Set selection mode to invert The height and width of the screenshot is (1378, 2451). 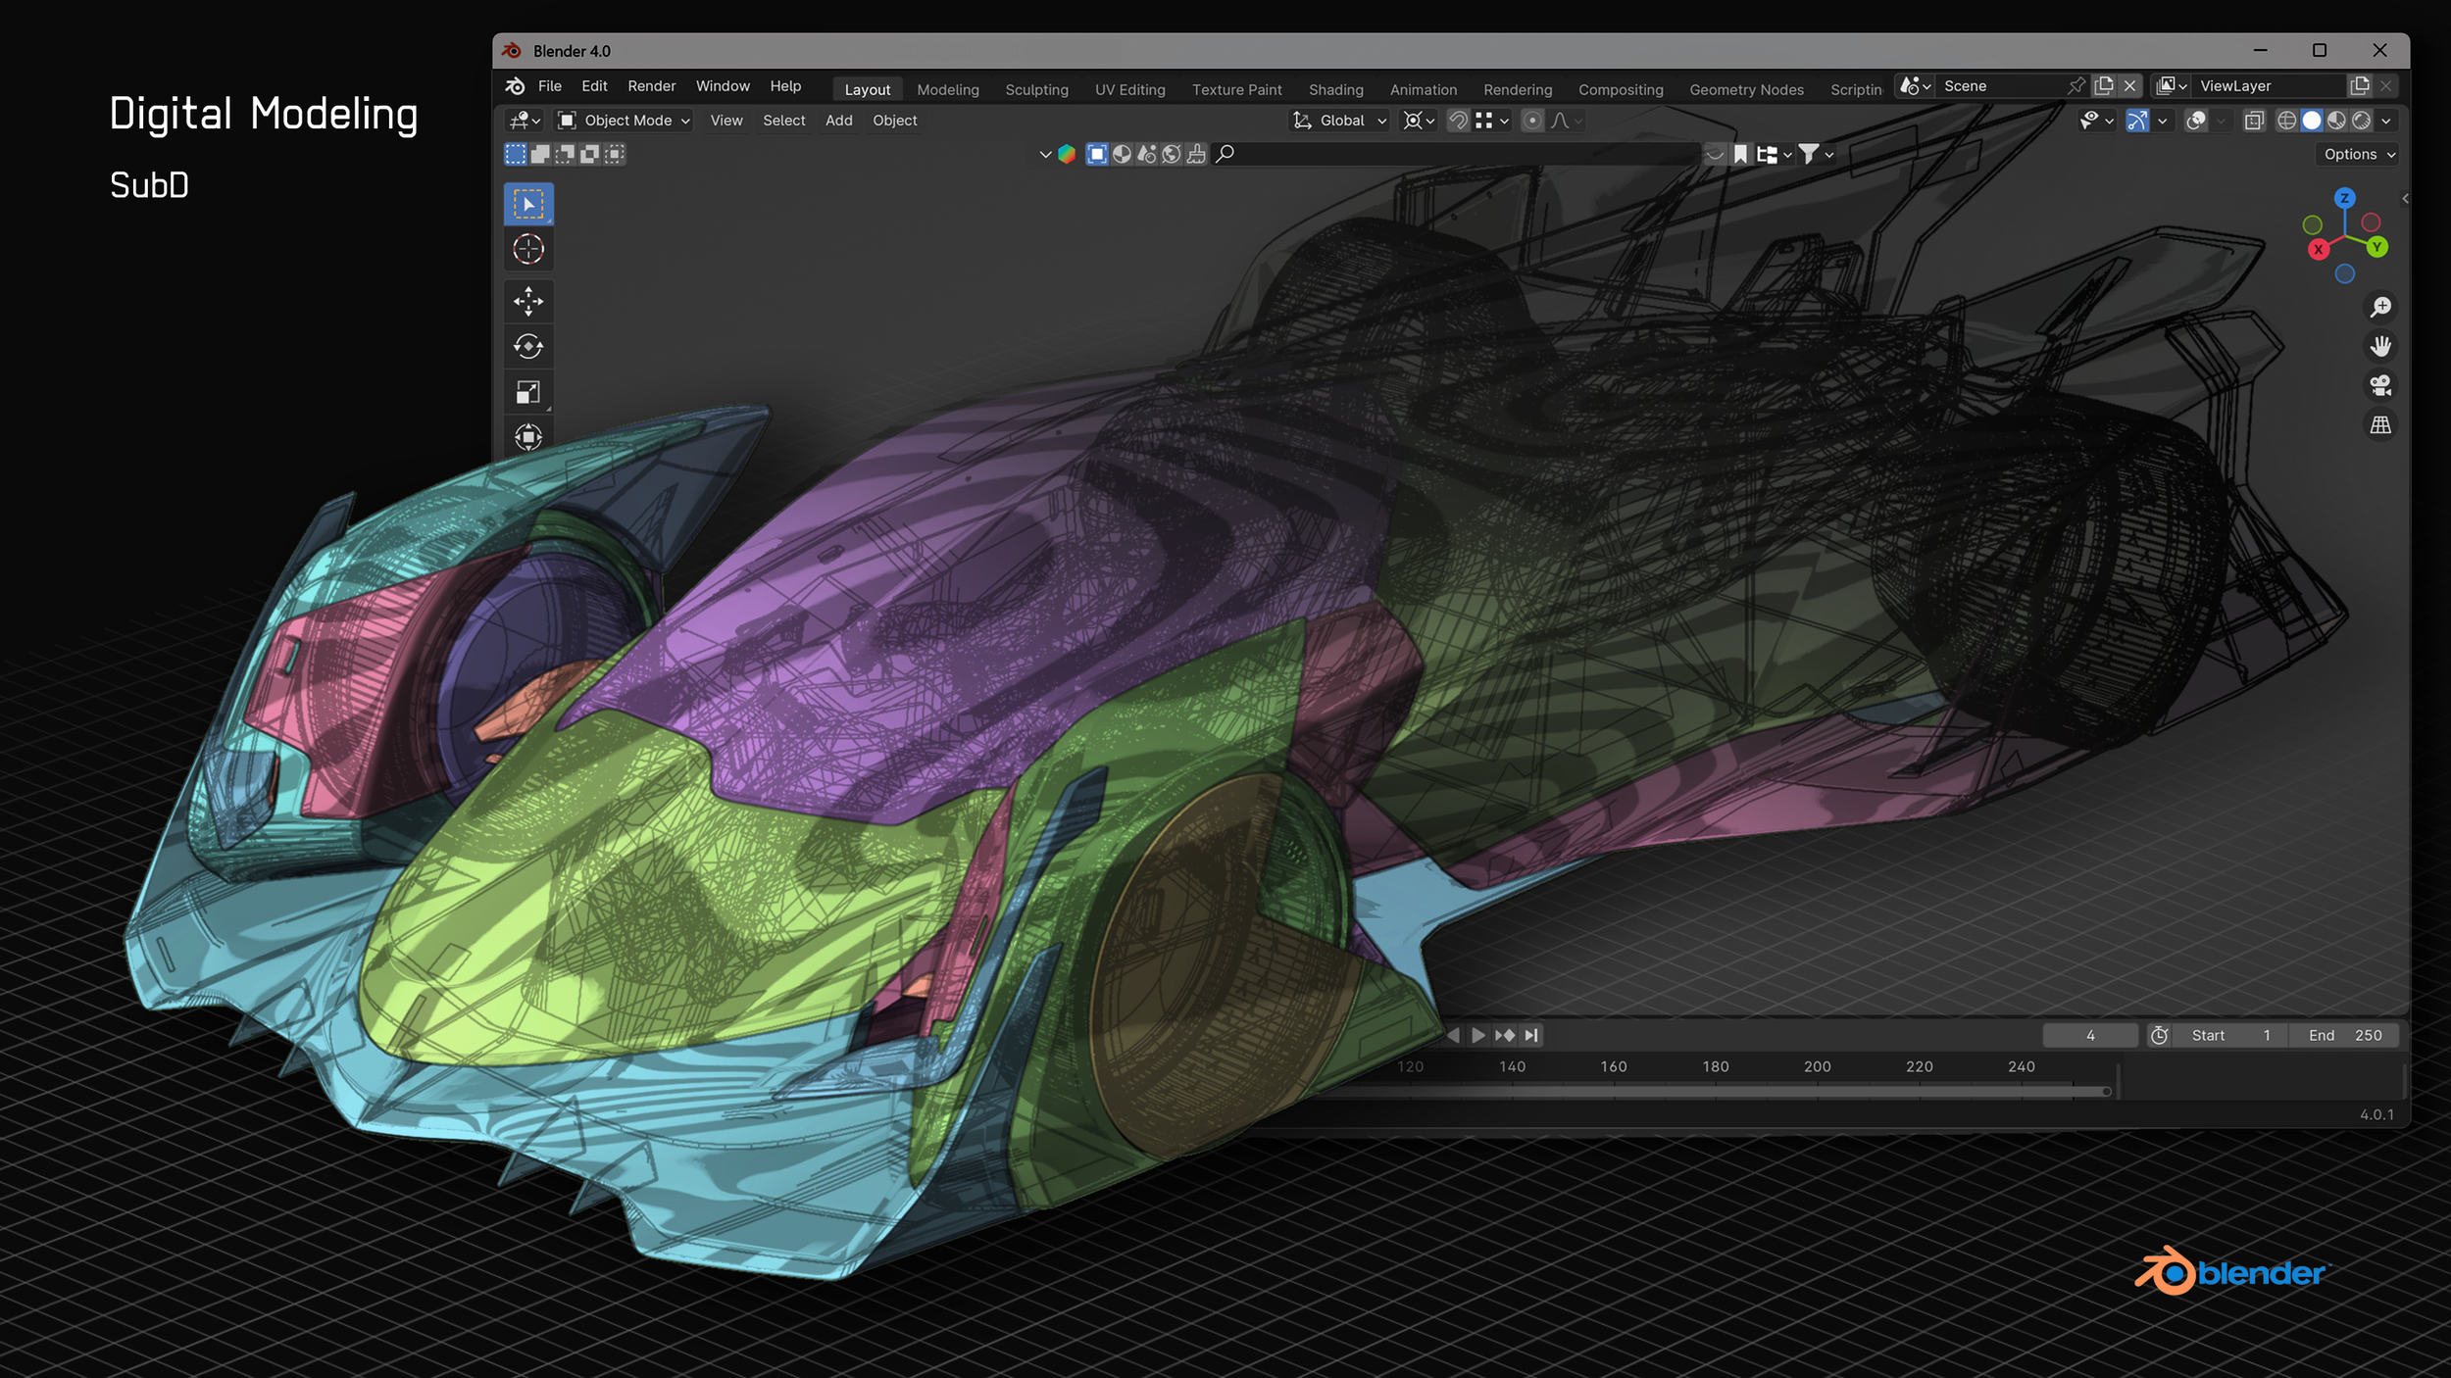point(589,154)
